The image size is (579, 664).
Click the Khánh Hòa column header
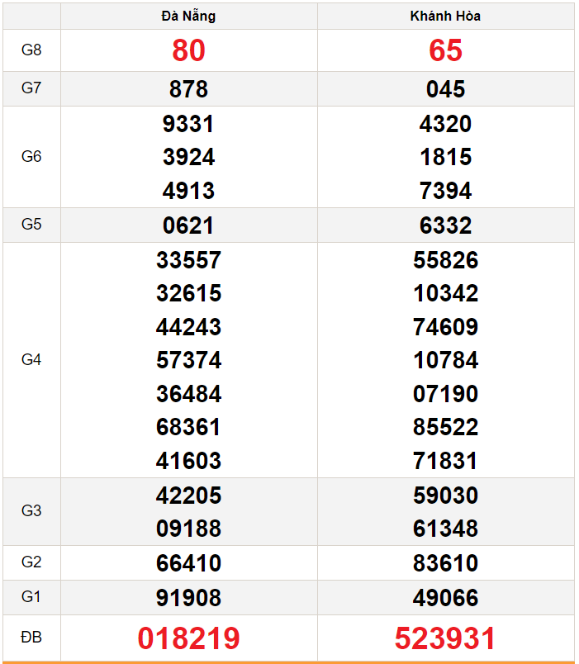pos(445,17)
